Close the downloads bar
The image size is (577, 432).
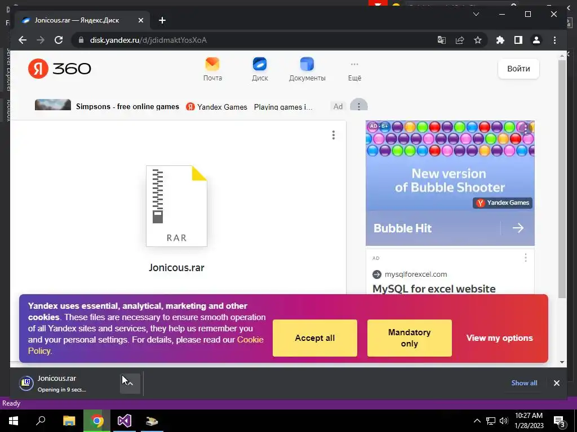(556, 383)
